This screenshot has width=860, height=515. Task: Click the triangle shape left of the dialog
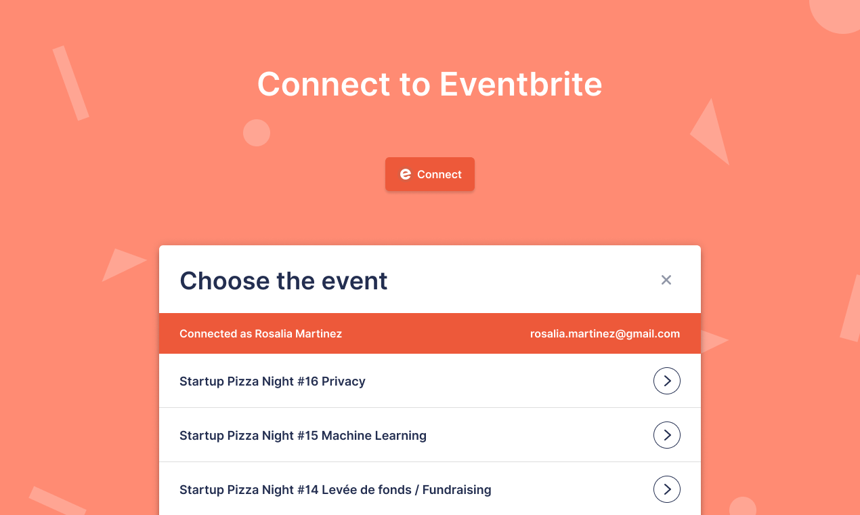pos(120,264)
